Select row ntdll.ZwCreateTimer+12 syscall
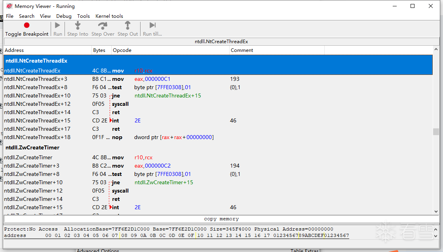Image resolution: width=443 pixels, height=252 pixels. pos(218,191)
